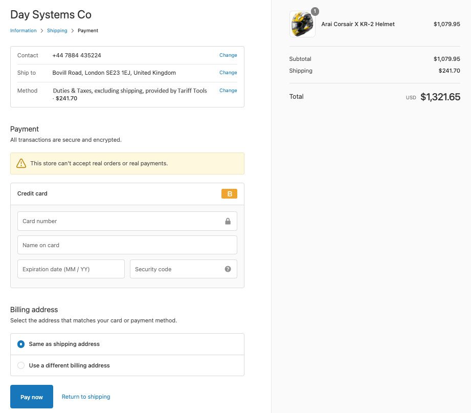Click the Bovill Road shipping address text
The height and width of the screenshot is (413, 471).
[114, 73]
